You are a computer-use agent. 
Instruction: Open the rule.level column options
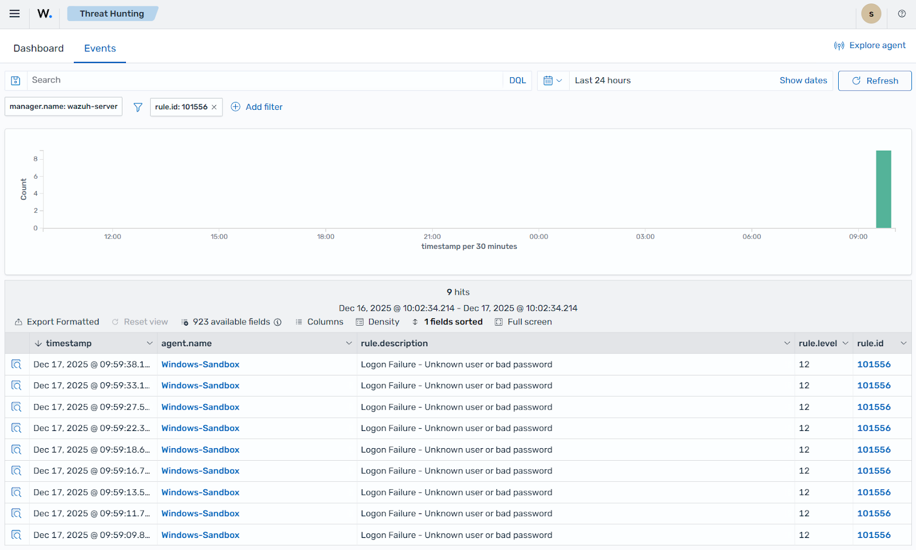coord(845,343)
